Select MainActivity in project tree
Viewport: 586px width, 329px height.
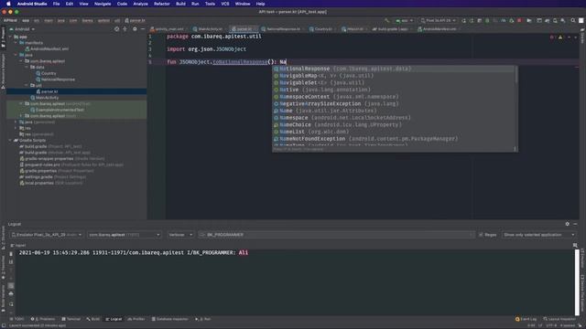[47, 98]
